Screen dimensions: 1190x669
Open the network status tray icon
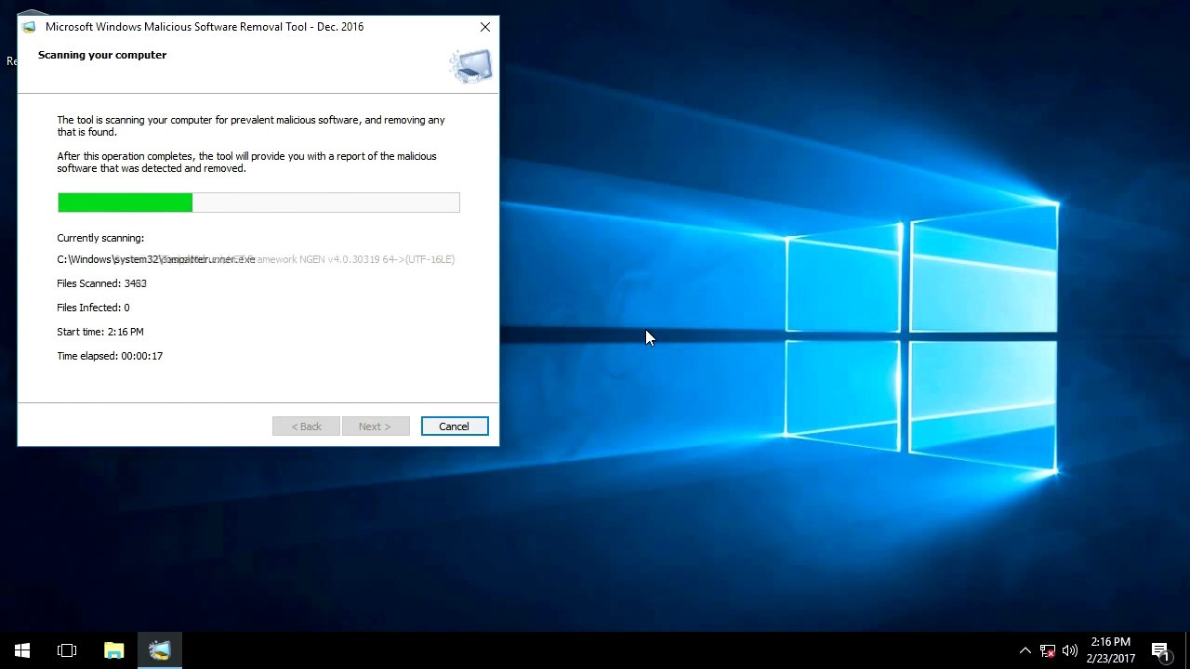pyautogui.click(x=1048, y=650)
